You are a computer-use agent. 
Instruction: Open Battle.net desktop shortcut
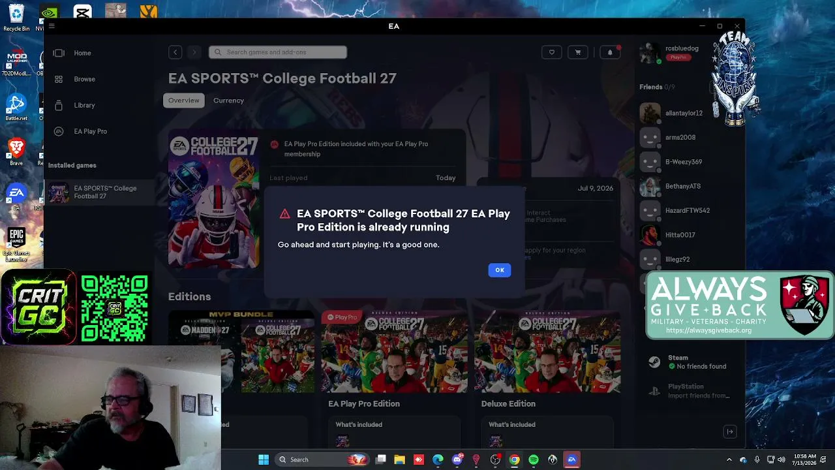(16, 108)
